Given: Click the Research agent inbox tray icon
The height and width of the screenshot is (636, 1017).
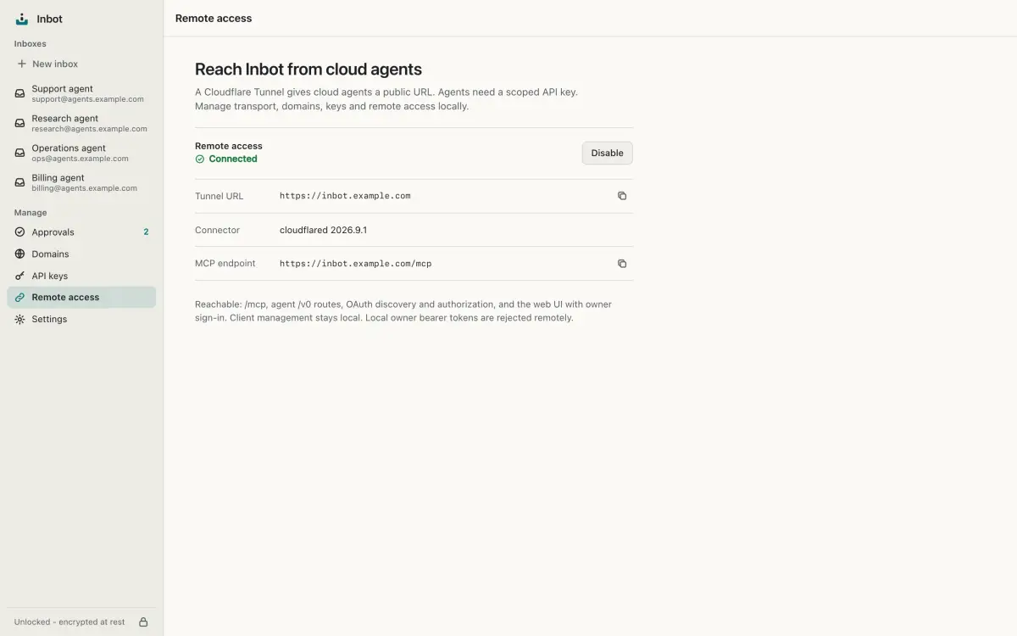Looking at the screenshot, I should point(19,123).
